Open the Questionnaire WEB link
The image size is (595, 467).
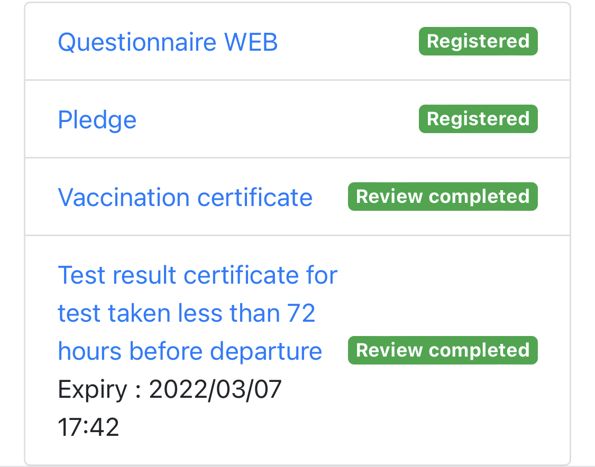(168, 42)
